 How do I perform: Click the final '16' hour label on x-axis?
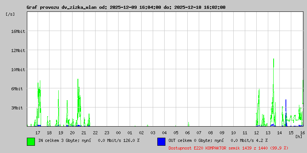point(302,133)
